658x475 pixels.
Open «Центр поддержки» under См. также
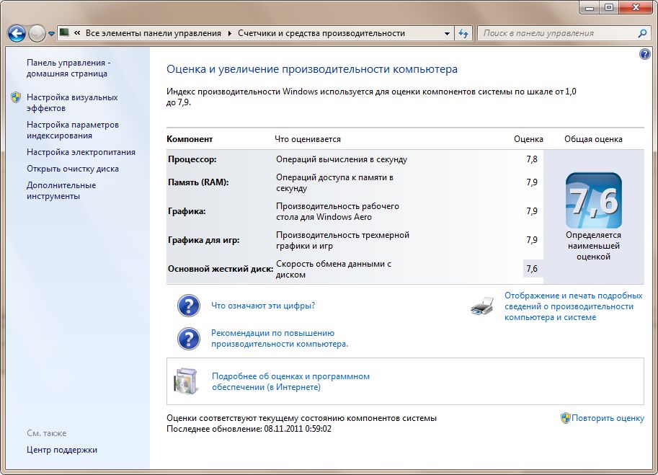[x=62, y=449]
